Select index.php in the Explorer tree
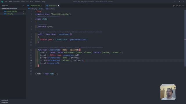This screenshot has height=104, width=186. click(10, 14)
